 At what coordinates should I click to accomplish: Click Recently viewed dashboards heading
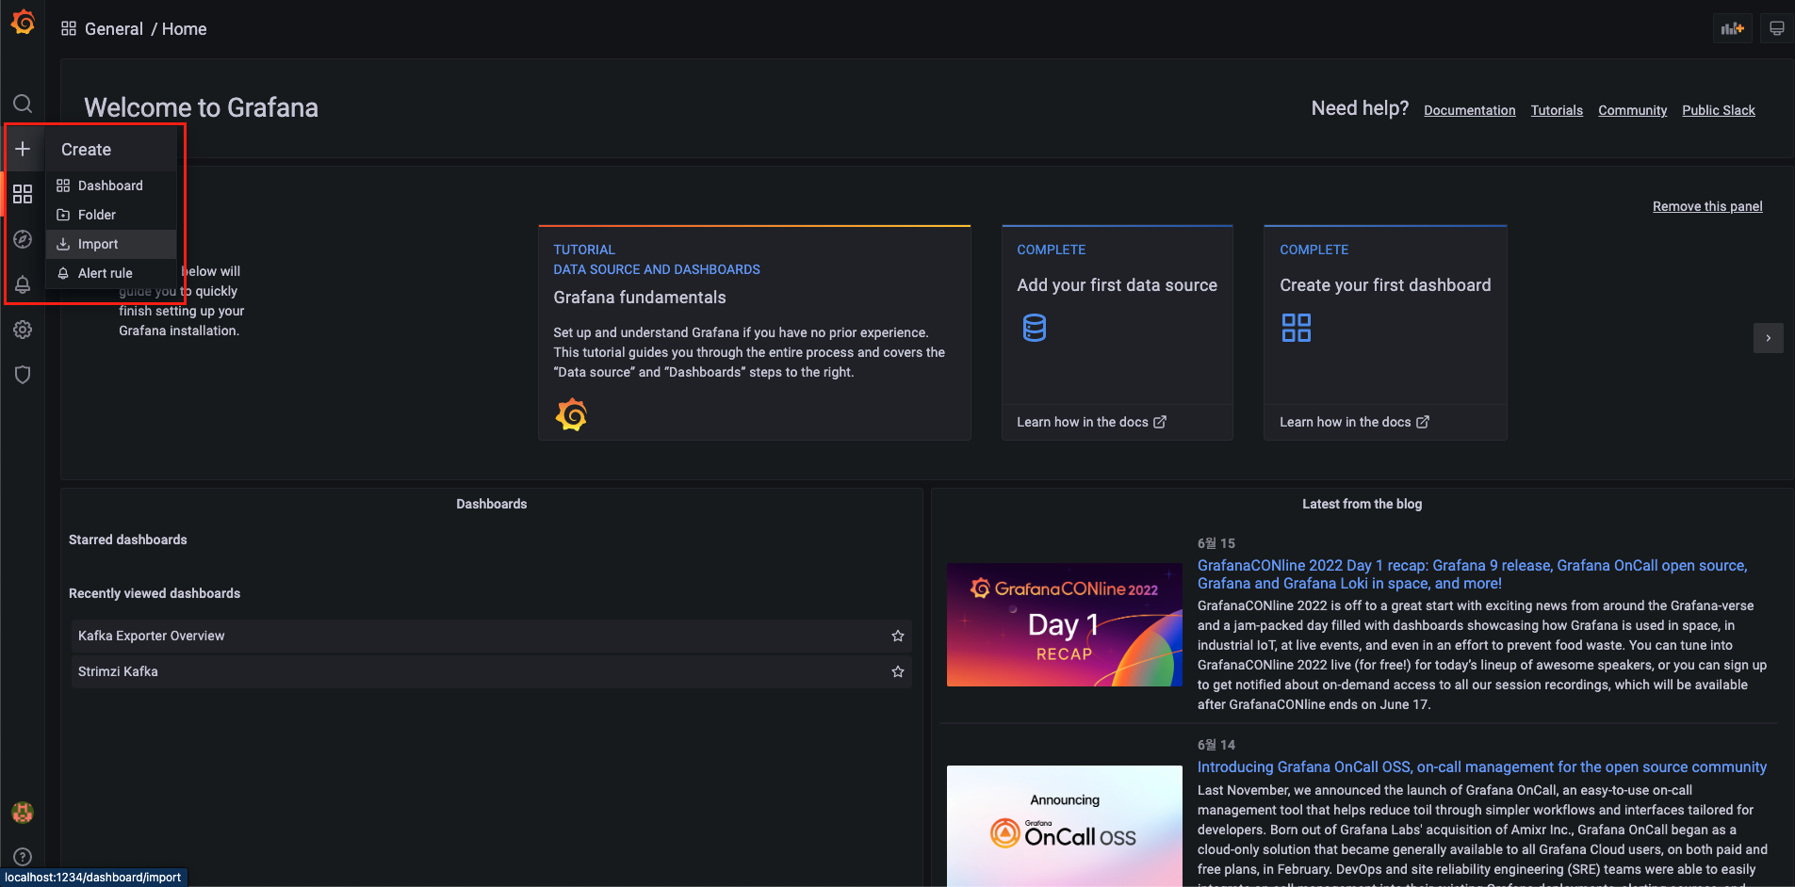tap(155, 593)
